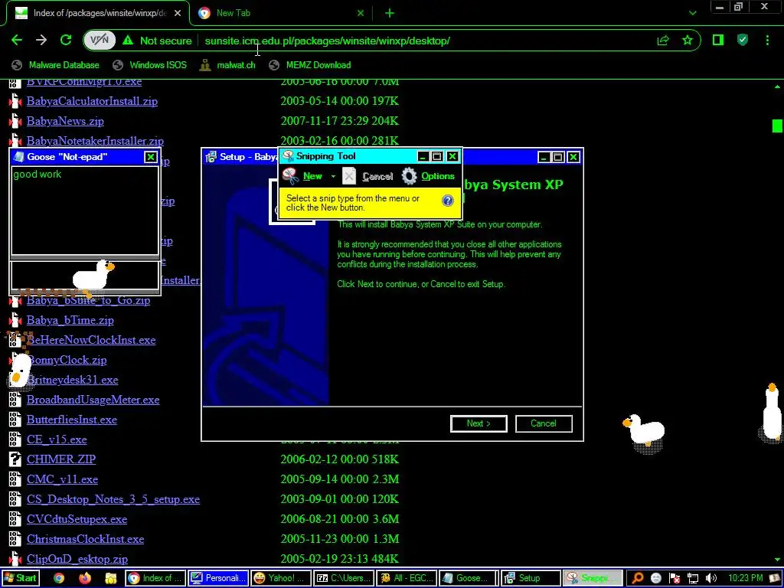This screenshot has width=784, height=588.
Task: Open ClipOnD_esktop.zip link
Action: [x=77, y=559]
